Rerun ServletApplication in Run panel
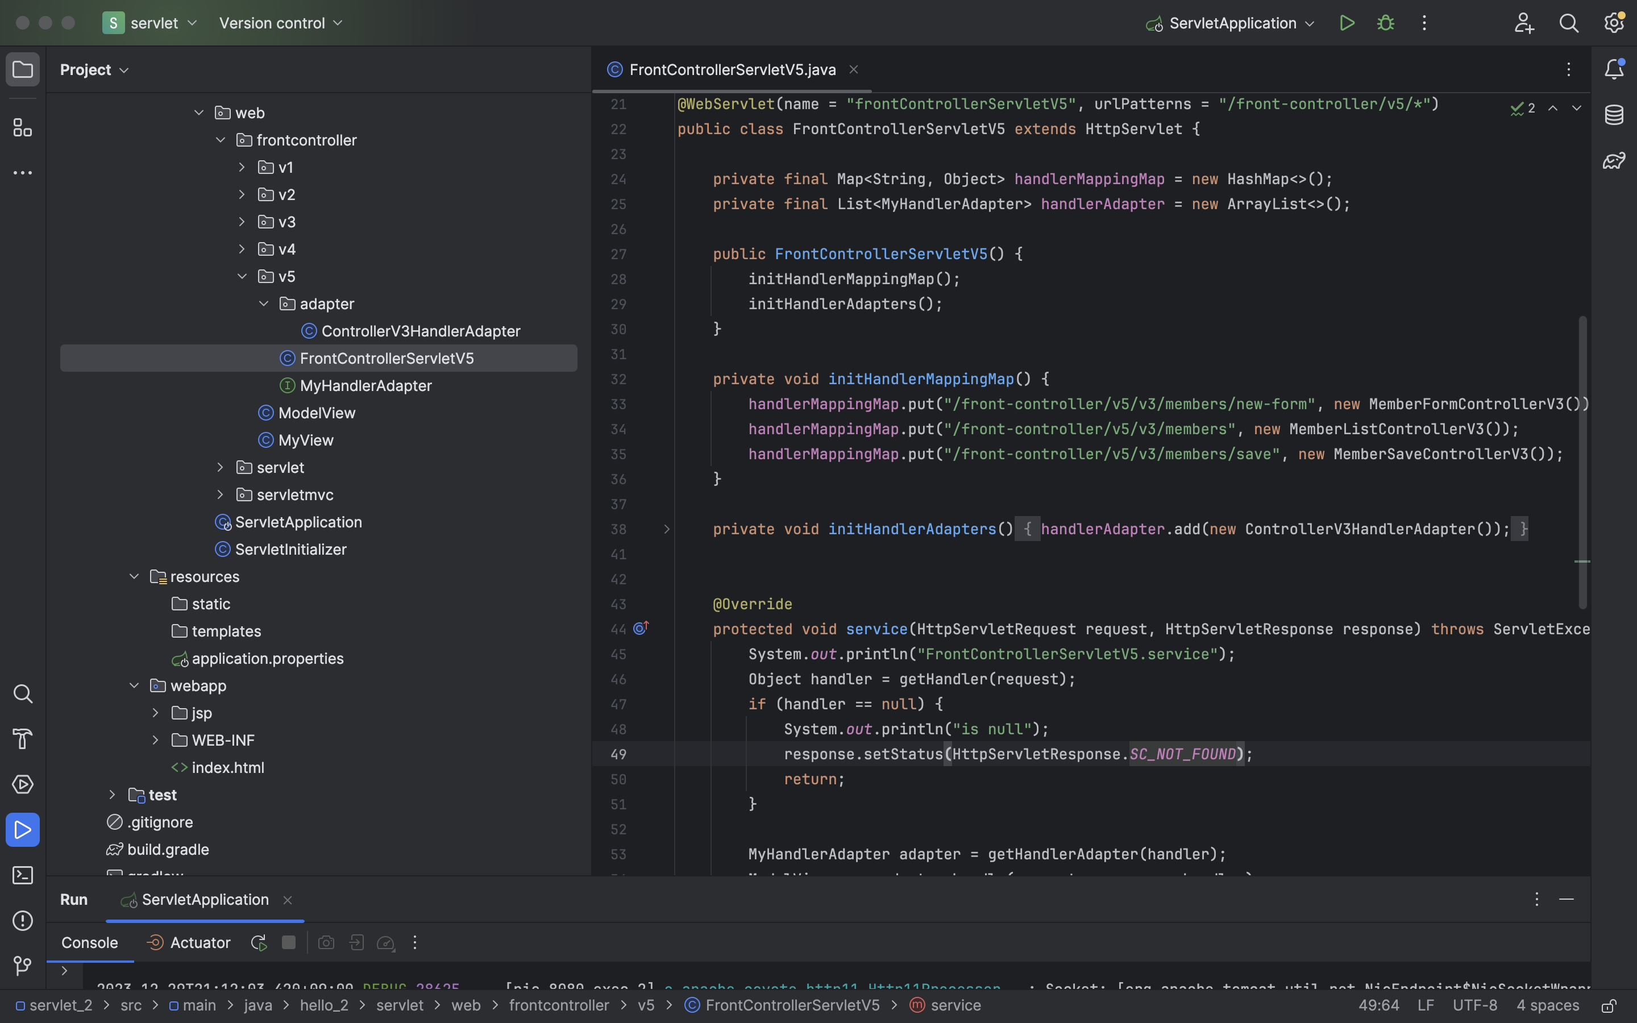Screen dimensions: 1637x1023 (259, 942)
